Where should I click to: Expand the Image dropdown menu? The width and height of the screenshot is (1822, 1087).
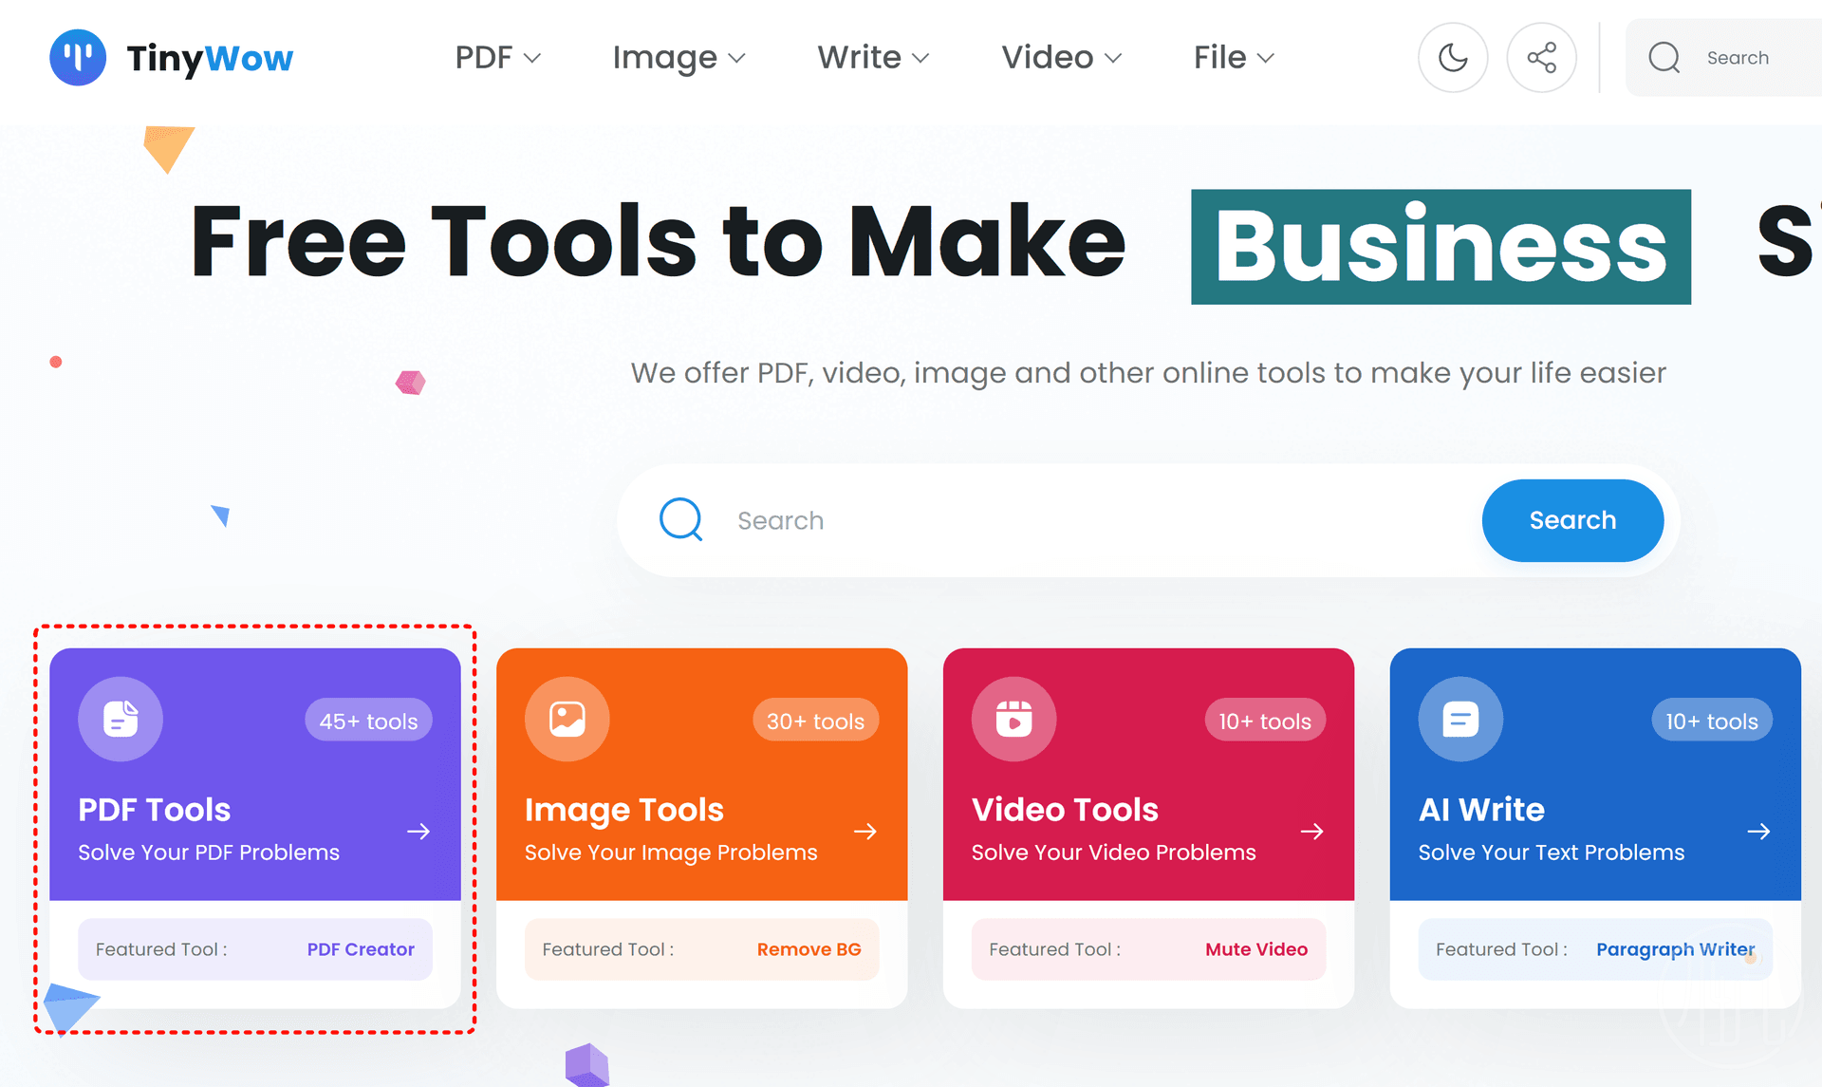679,58
